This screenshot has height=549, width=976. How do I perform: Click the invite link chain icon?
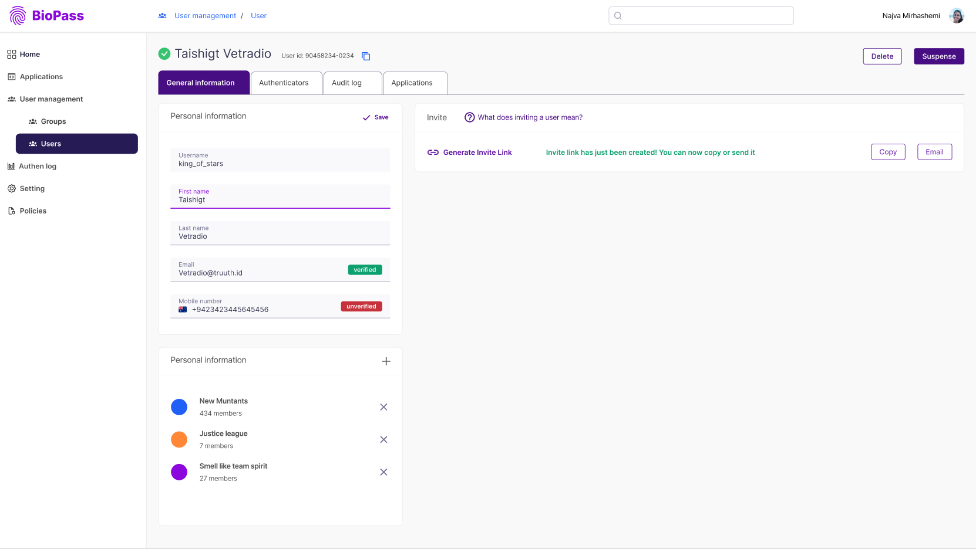tap(433, 152)
